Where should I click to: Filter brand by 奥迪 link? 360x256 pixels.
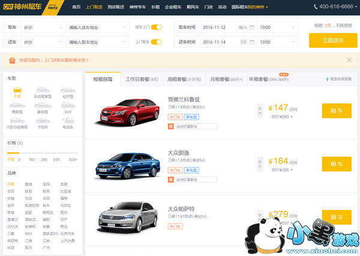(x=28, y=184)
